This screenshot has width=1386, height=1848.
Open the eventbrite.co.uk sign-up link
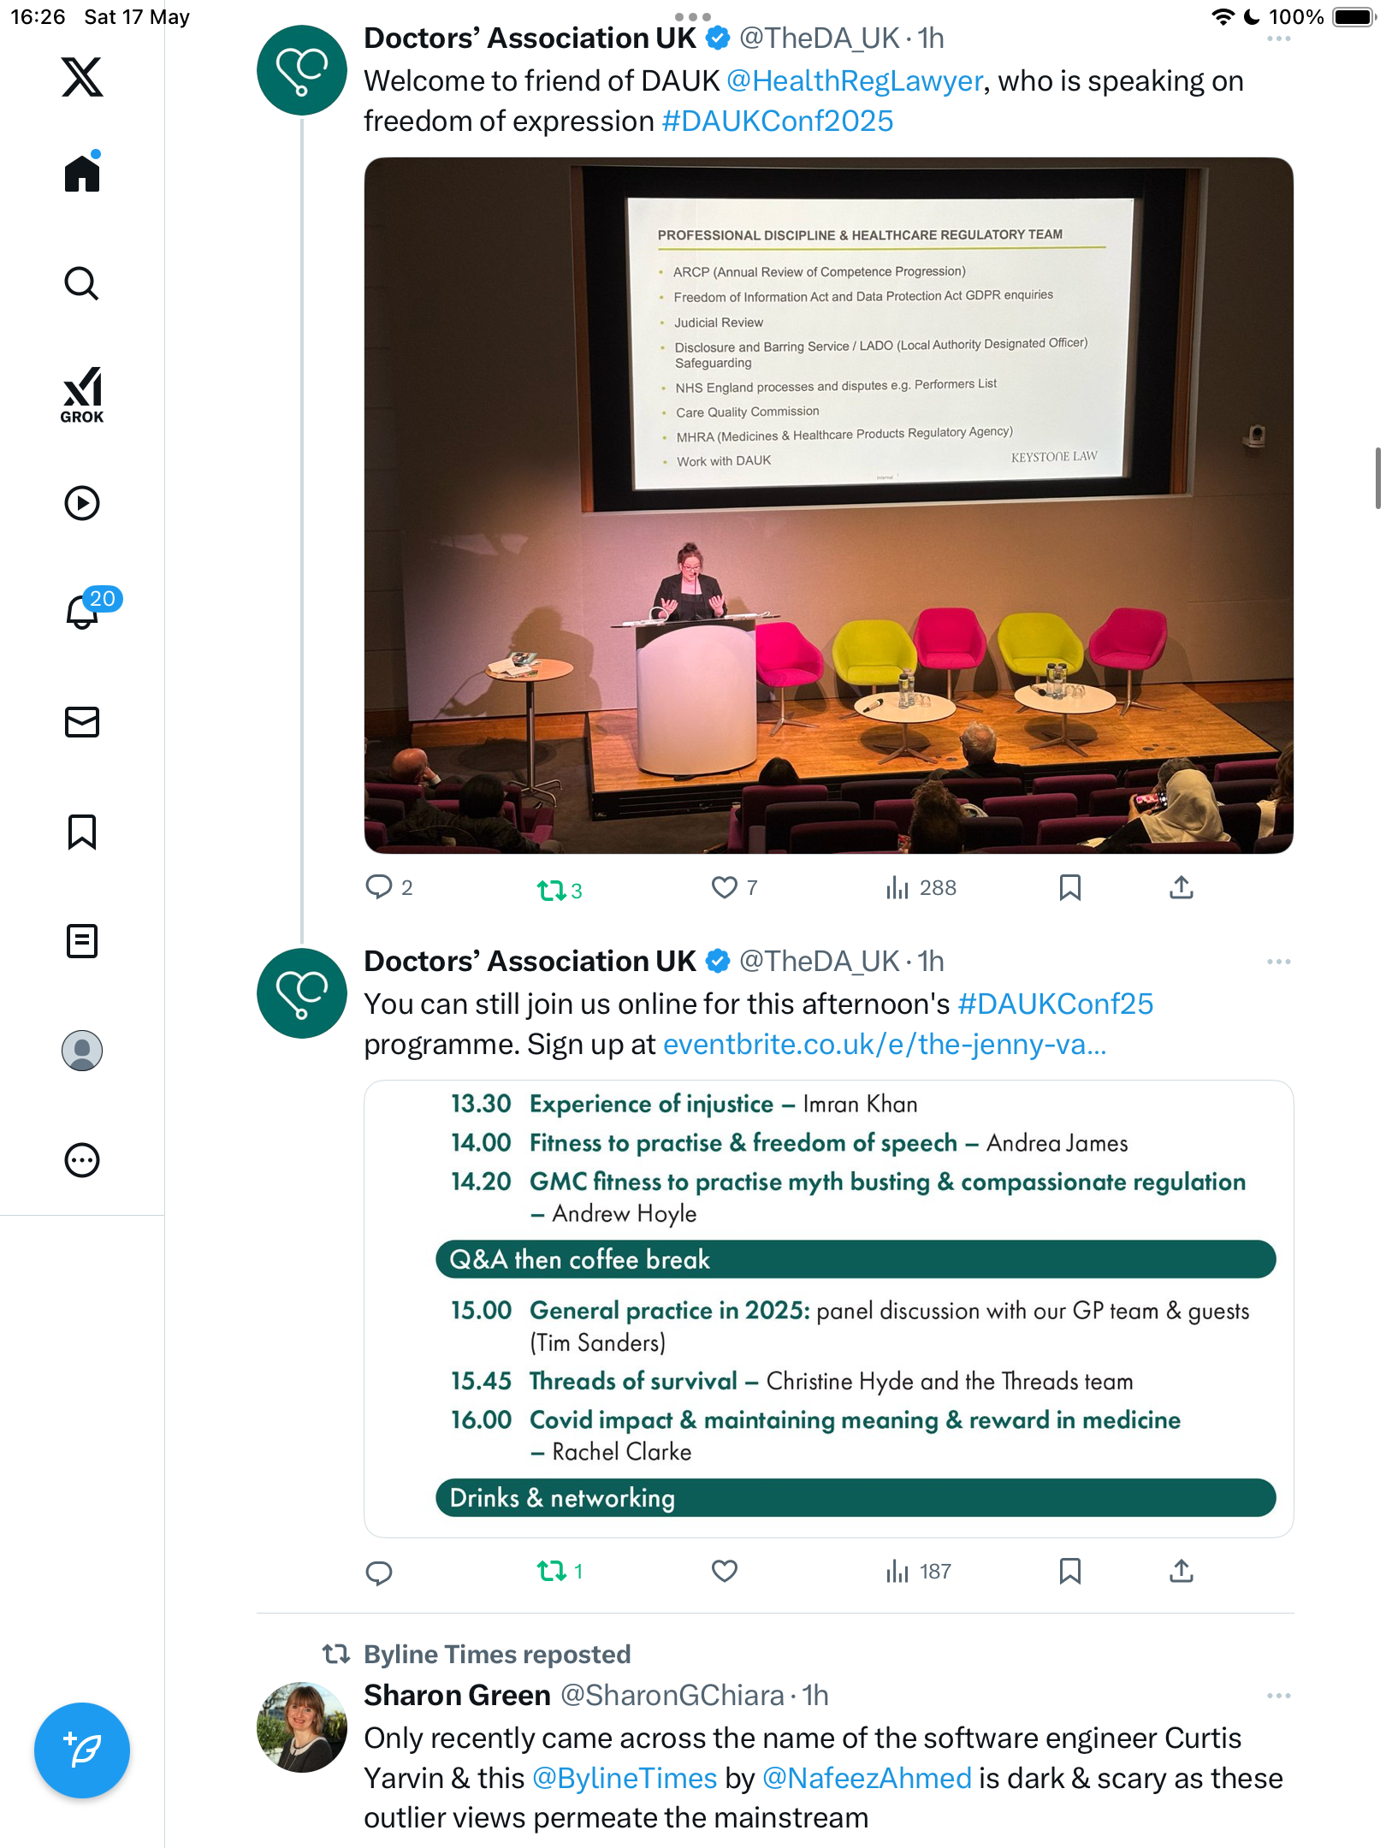click(x=885, y=1045)
